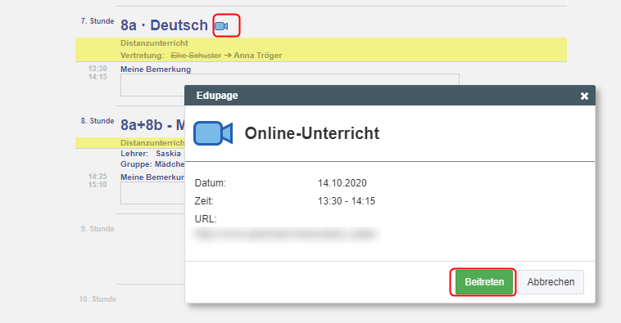Click the 8. Stunde label
The image size is (621, 323).
[97, 120]
